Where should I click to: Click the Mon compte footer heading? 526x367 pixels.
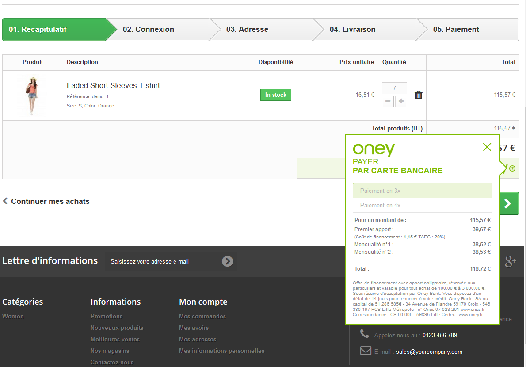203,302
